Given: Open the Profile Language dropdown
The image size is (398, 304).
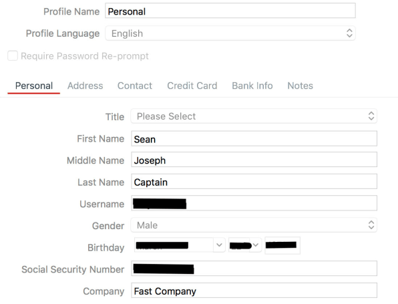Looking at the screenshot, I should [230, 33].
